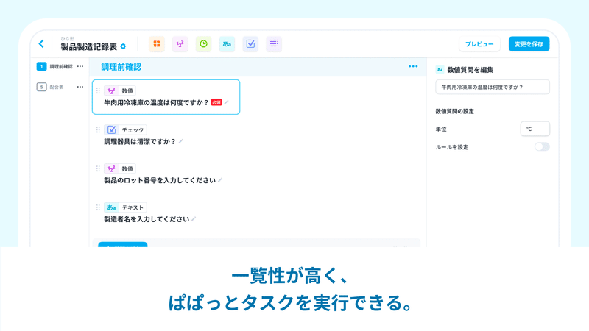Click the プレビュー button

[x=479, y=44]
